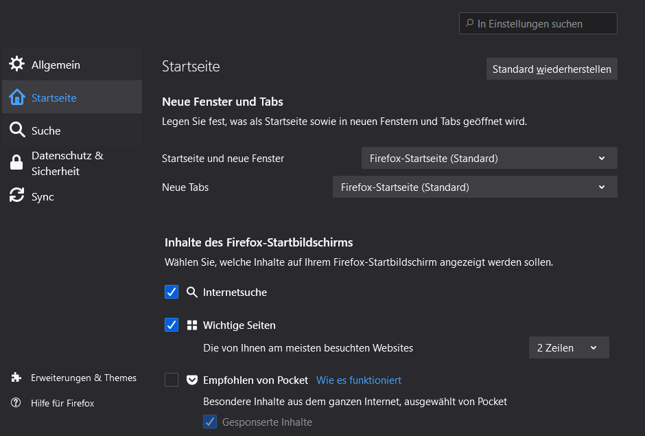The height and width of the screenshot is (436, 645).
Task: Click the Startseite house icon
Action: [17, 97]
